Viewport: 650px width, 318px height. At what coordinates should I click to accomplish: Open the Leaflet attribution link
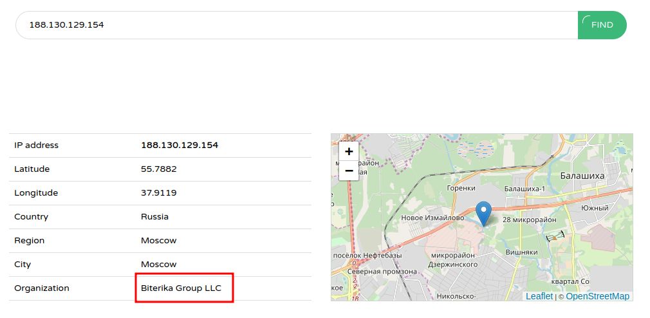[x=539, y=296]
